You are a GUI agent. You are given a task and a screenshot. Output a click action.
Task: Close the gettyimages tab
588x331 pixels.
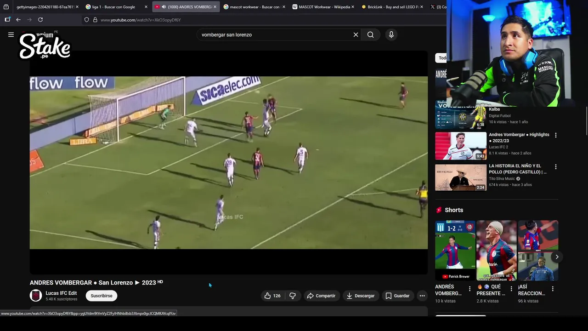(x=77, y=7)
